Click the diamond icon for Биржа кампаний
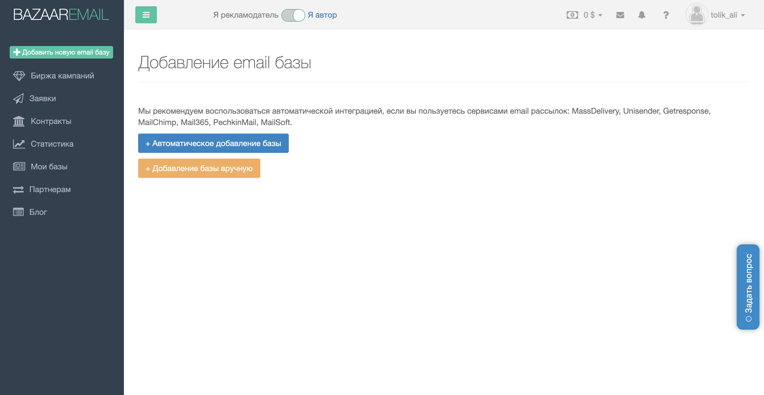764x395 pixels. click(19, 76)
